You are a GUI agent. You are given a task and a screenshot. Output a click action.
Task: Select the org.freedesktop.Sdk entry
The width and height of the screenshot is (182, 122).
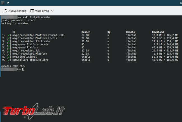click(x=26, y=51)
